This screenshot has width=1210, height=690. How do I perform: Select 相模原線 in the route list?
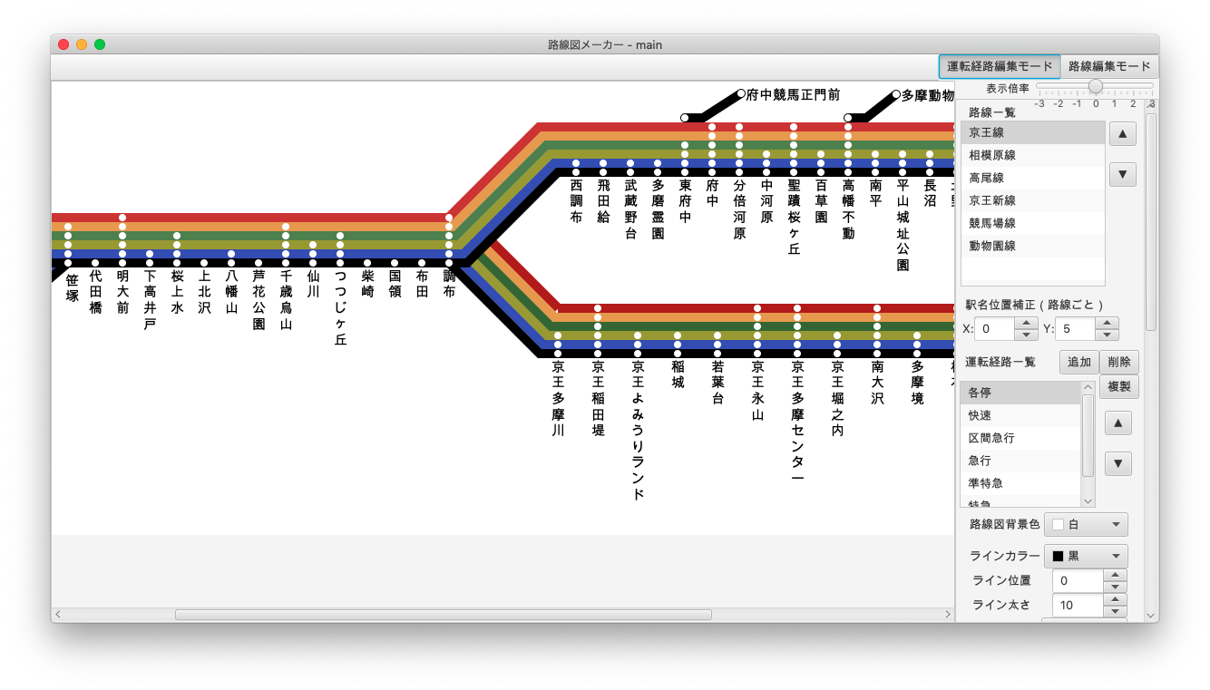pyautogui.click(x=1032, y=155)
